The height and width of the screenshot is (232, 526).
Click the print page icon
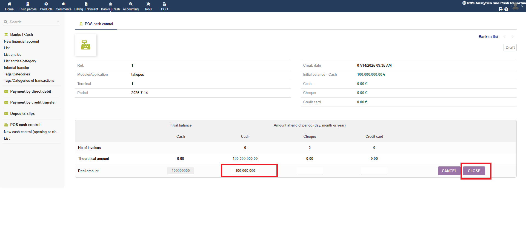click(501, 9)
